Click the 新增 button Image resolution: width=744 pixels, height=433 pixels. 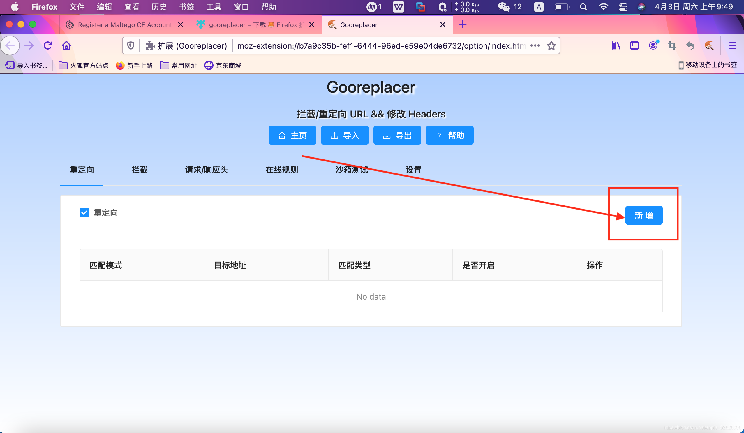point(643,216)
